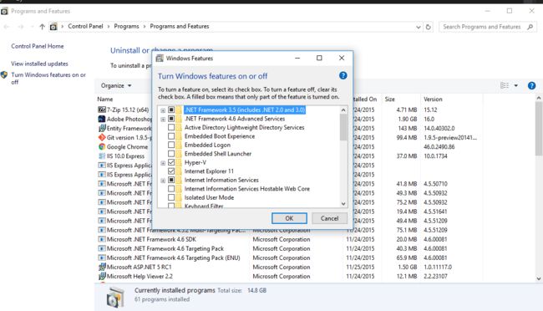
Task: Click Turn Windows features on or off link
Action: (48, 79)
